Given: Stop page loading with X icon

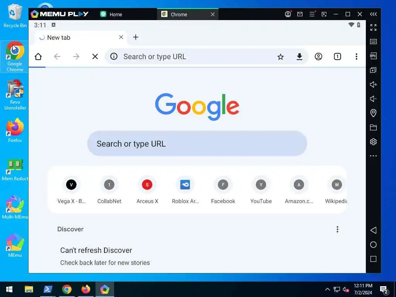Looking at the screenshot, I should (95, 56).
